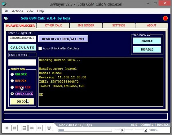Click the 'Reading Device info...' log line
The height and width of the screenshot is (135, 172).
point(60,60)
